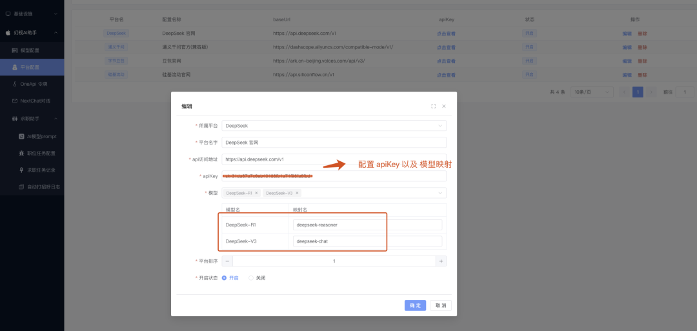The width and height of the screenshot is (697, 331).
Task: Click 开启 status tag in 豆包官网 row
Action: tap(529, 61)
